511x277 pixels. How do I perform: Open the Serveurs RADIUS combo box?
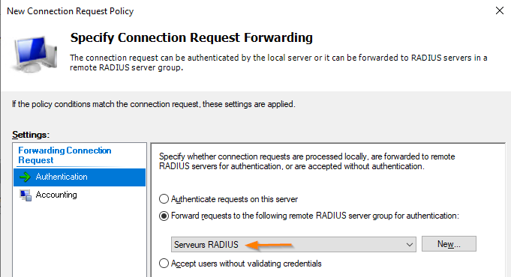pos(293,245)
